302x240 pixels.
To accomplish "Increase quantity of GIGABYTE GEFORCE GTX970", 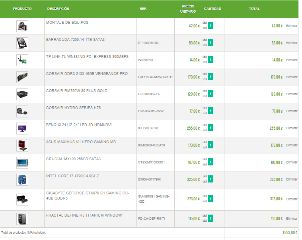I will click(205, 196).
